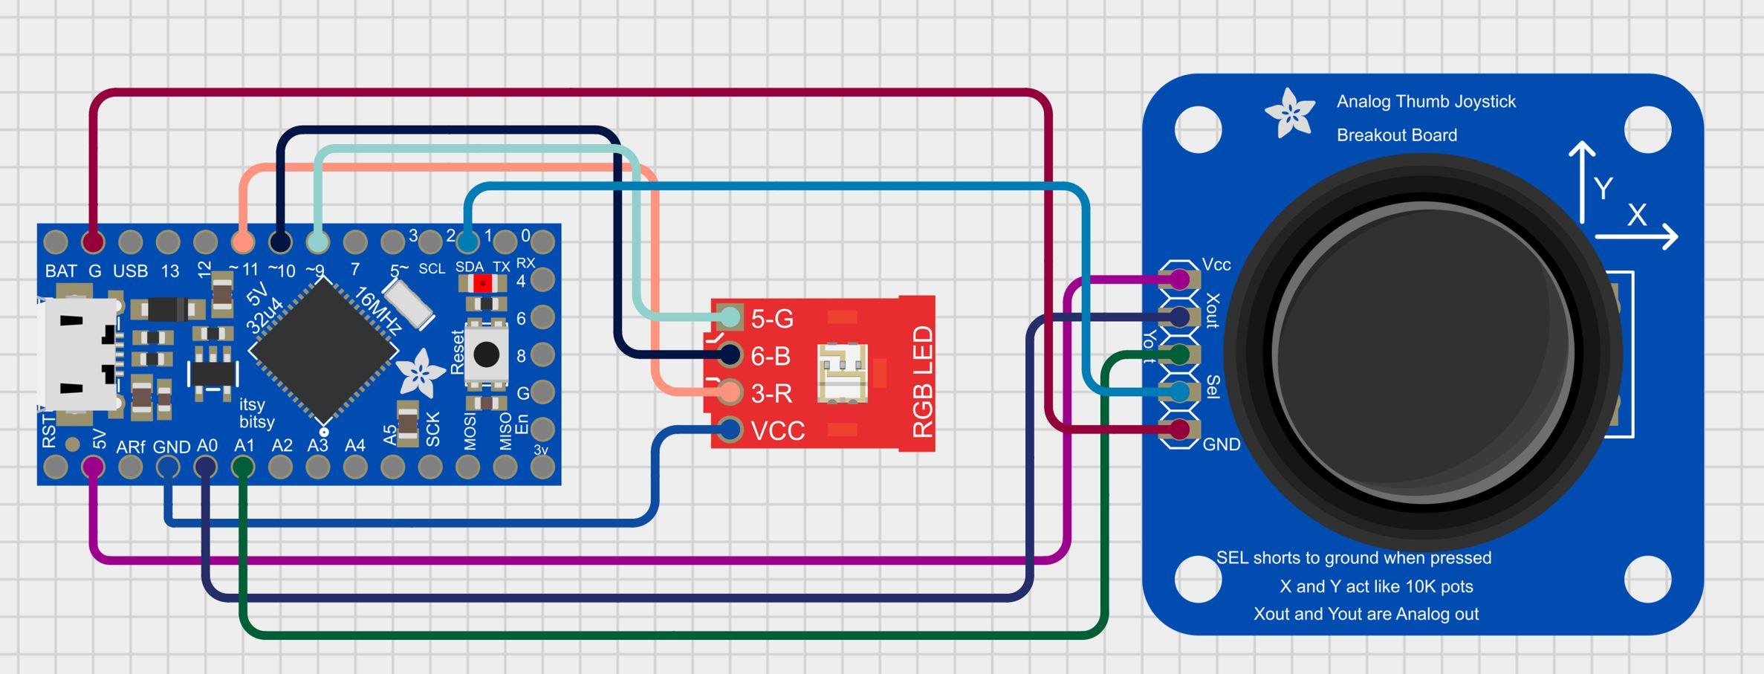1764x674 pixels.
Task: Click the 5V pin with the purple wire
Action: pyautogui.click(x=93, y=467)
